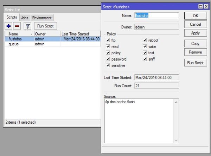Image resolution: width=211 pixels, height=156 pixels.
Task: Toggle the reboot policy checkbox
Action: [x=145, y=40]
